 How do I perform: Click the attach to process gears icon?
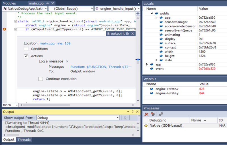click(x=161, y=114)
